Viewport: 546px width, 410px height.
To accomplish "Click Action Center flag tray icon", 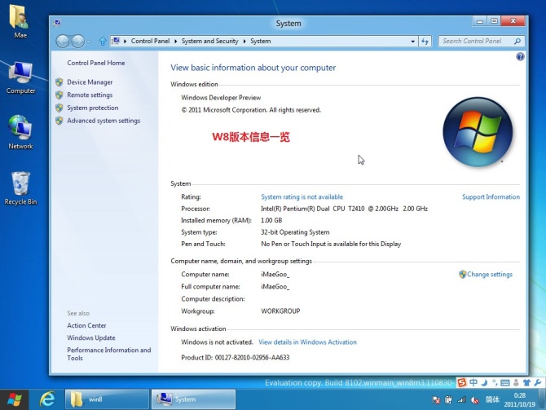I will (436, 400).
